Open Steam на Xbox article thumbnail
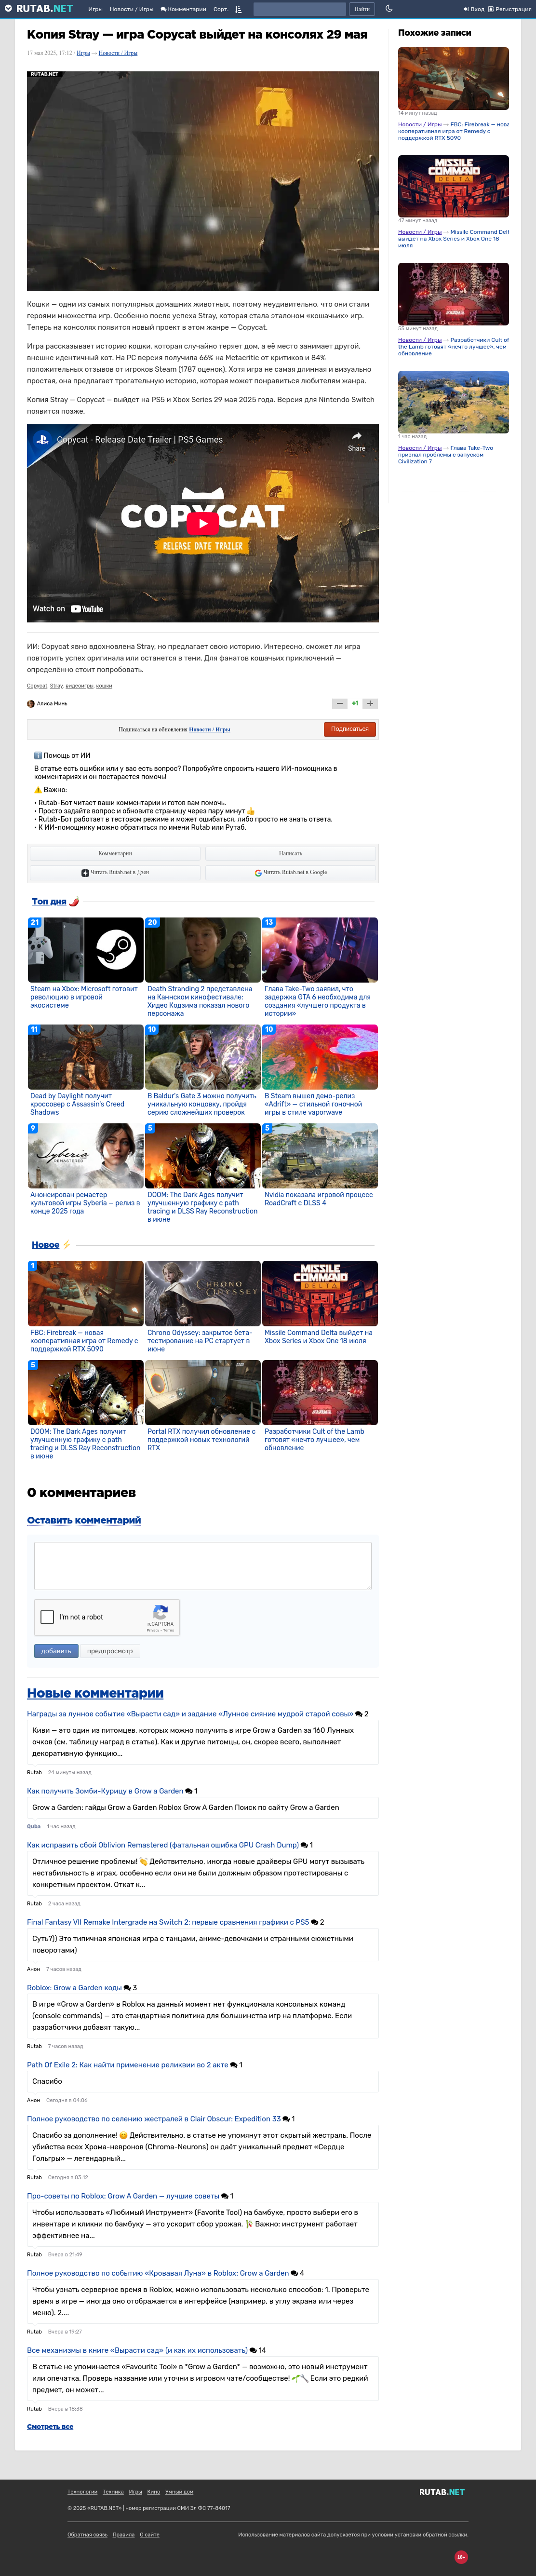The height and width of the screenshot is (2576, 536). 85,950
